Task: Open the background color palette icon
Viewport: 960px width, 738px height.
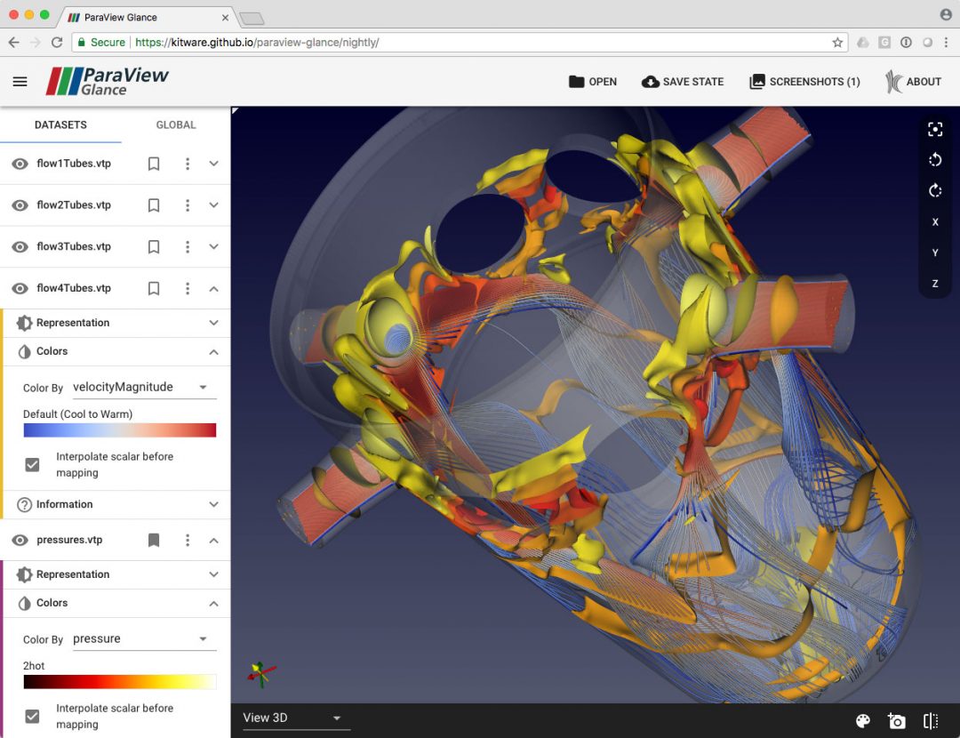Action: (862, 721)
